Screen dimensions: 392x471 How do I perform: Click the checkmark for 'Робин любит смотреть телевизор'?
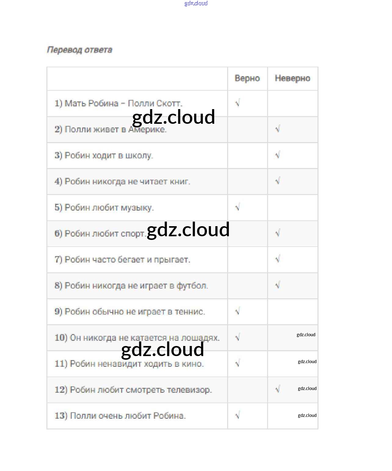pyautogui.click(x=277, y=389)
